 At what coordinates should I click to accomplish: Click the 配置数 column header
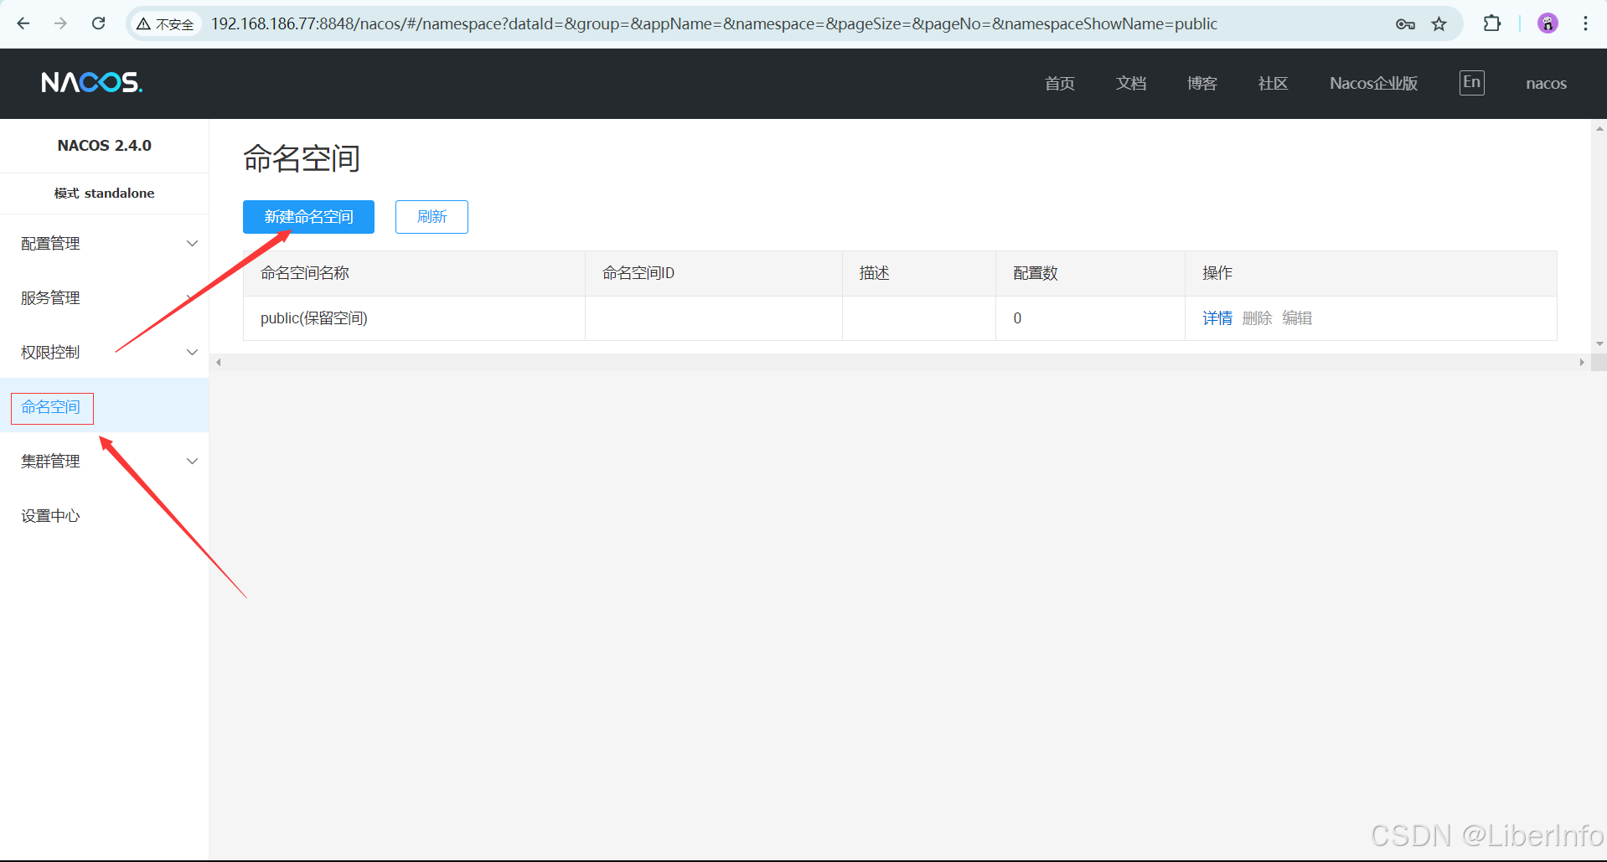coord(1090,273)
